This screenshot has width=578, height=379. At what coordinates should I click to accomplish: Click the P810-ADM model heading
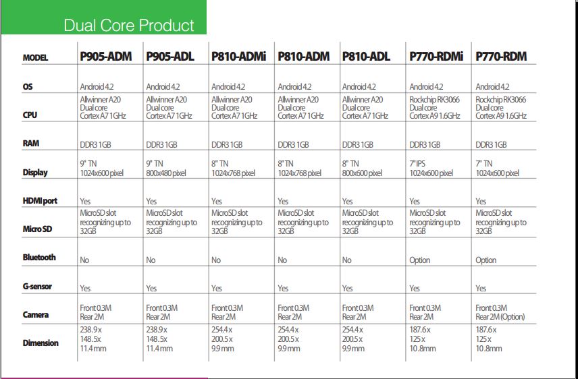[303, 57]
